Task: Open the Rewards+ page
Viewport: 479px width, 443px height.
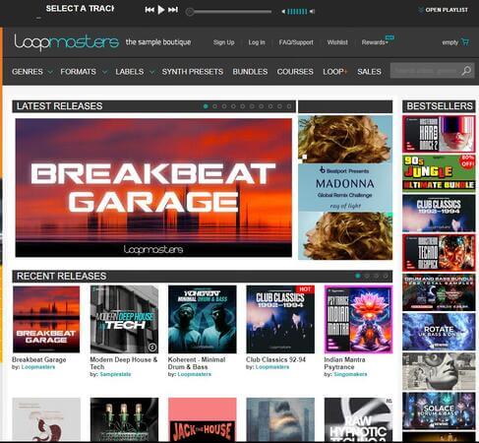Action: [375, 42]
